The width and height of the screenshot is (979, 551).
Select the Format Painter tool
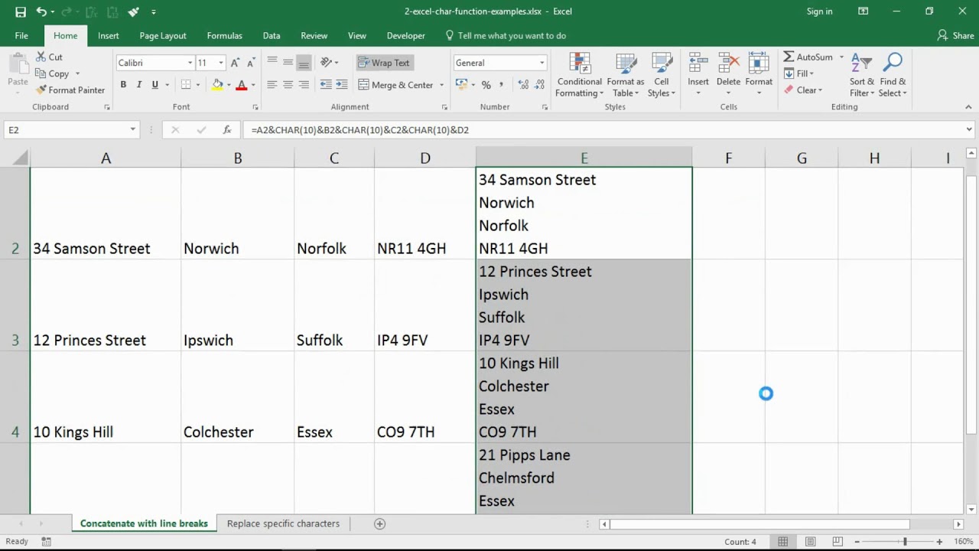[70, 90]
